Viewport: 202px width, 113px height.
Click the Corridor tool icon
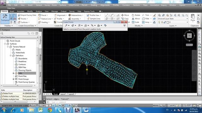pos(55,22)
